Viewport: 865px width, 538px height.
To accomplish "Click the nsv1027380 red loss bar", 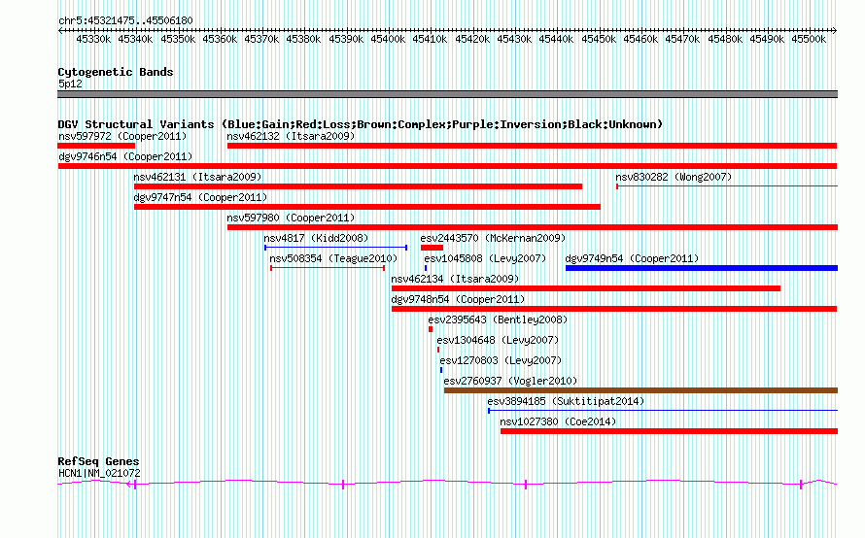I will point(669,431).
